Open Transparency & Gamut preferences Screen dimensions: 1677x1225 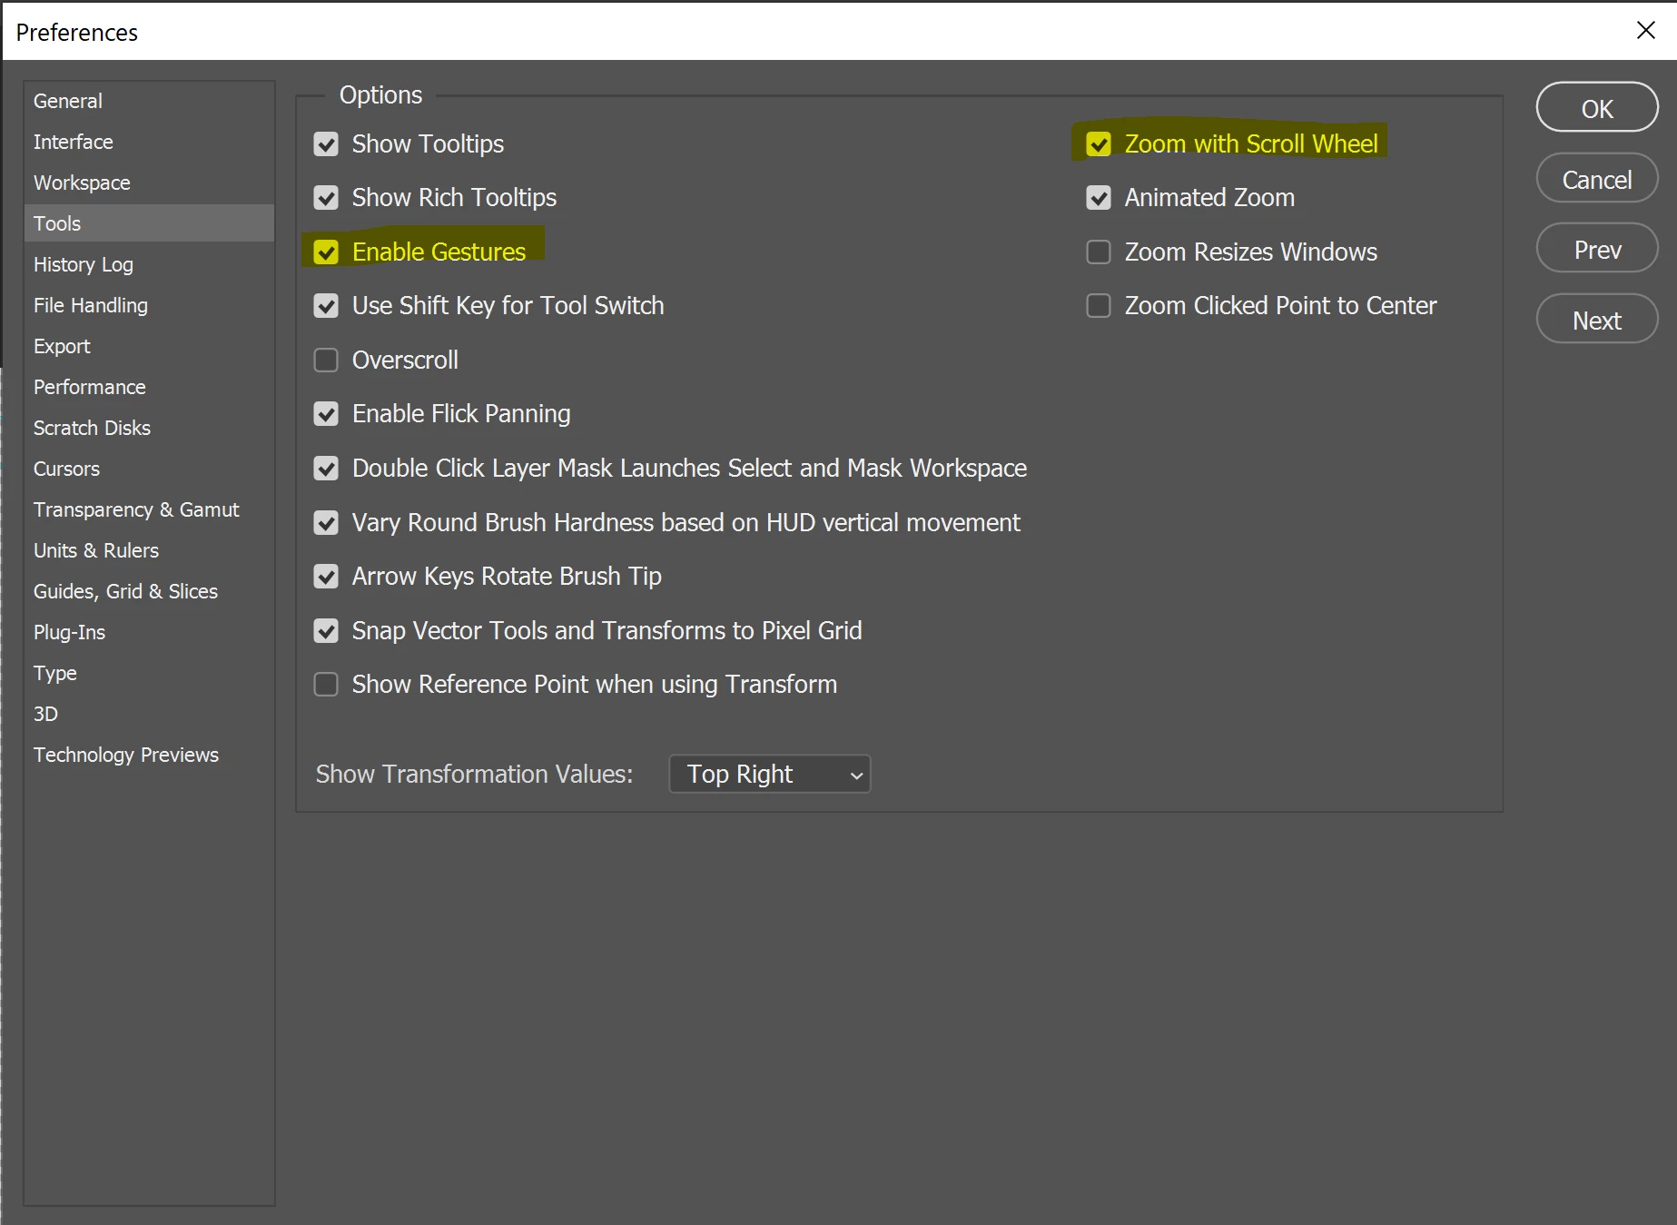click(x=149, y=509)
